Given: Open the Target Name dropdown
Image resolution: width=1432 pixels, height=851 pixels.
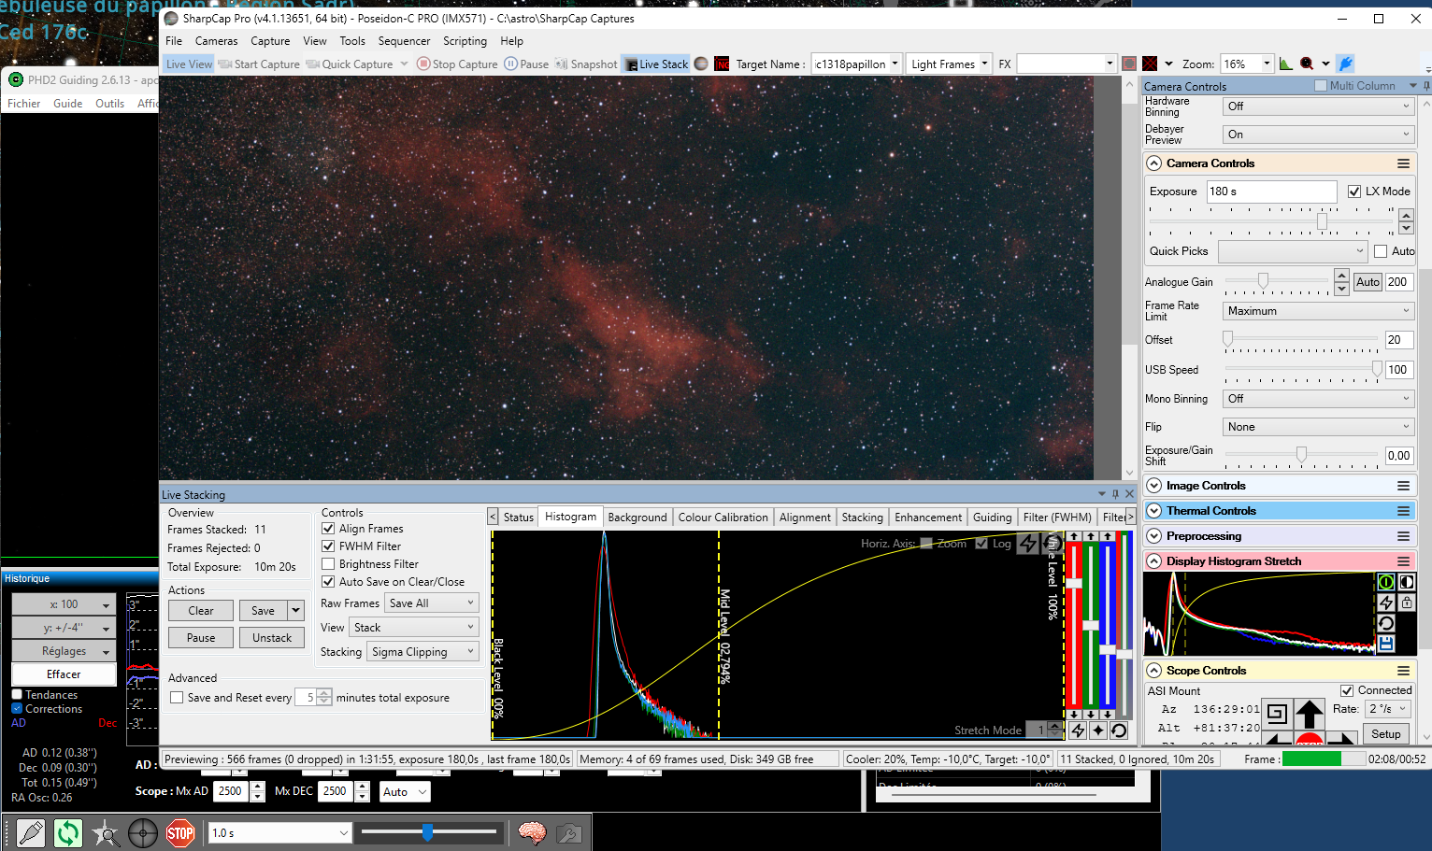Looking at the screenshot, I should tap(895, 64).
